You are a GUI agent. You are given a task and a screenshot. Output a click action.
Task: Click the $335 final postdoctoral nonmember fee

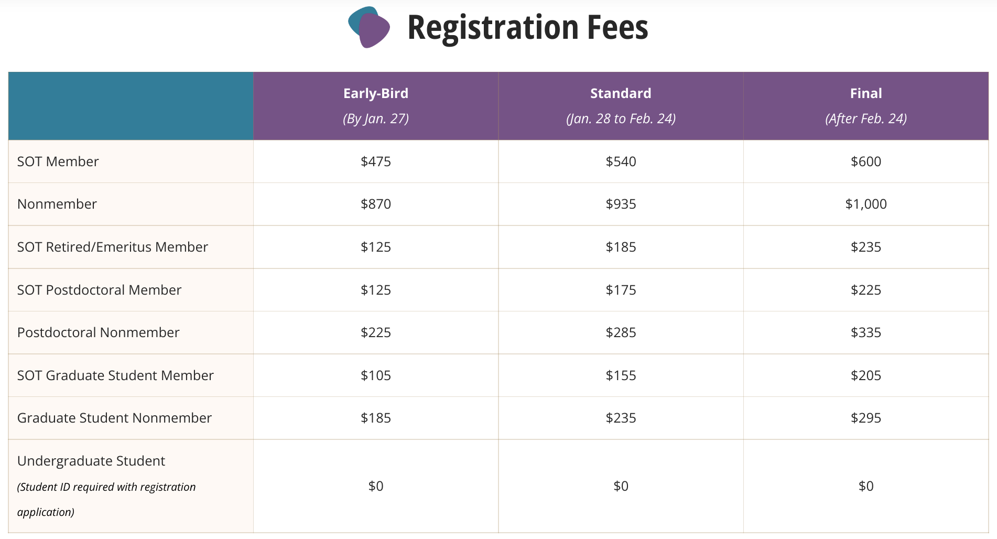866,332
